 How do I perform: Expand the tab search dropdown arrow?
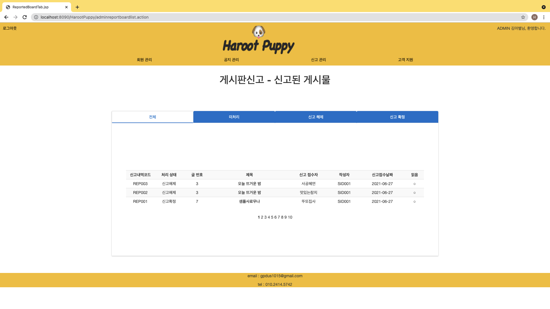[x=543, y=7]
